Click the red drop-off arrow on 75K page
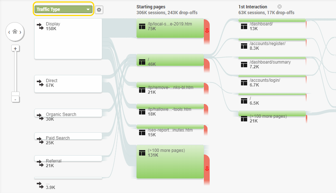The height and width of the screenshot is (193, 336). pyautogui.click(x=207, y=31)
